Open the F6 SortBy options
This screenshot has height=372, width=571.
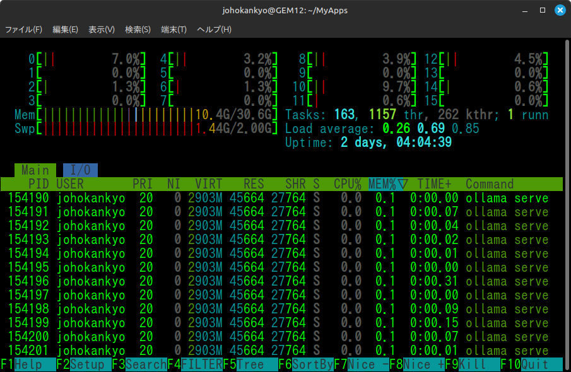click(312, 364)
